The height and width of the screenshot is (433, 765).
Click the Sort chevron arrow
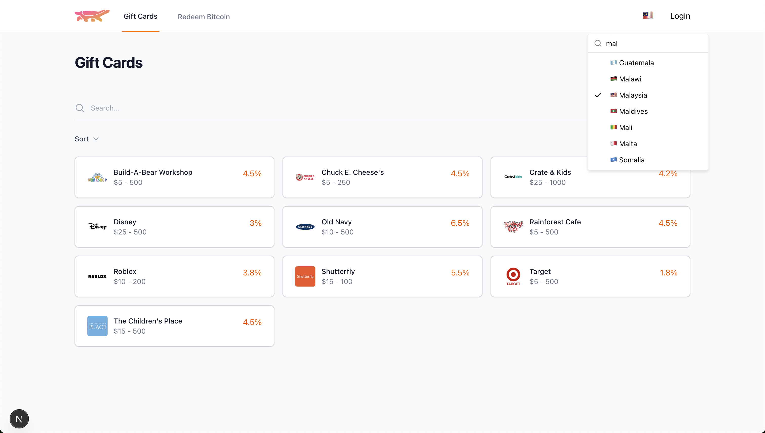pyautogui.click(x=96, y=139)
